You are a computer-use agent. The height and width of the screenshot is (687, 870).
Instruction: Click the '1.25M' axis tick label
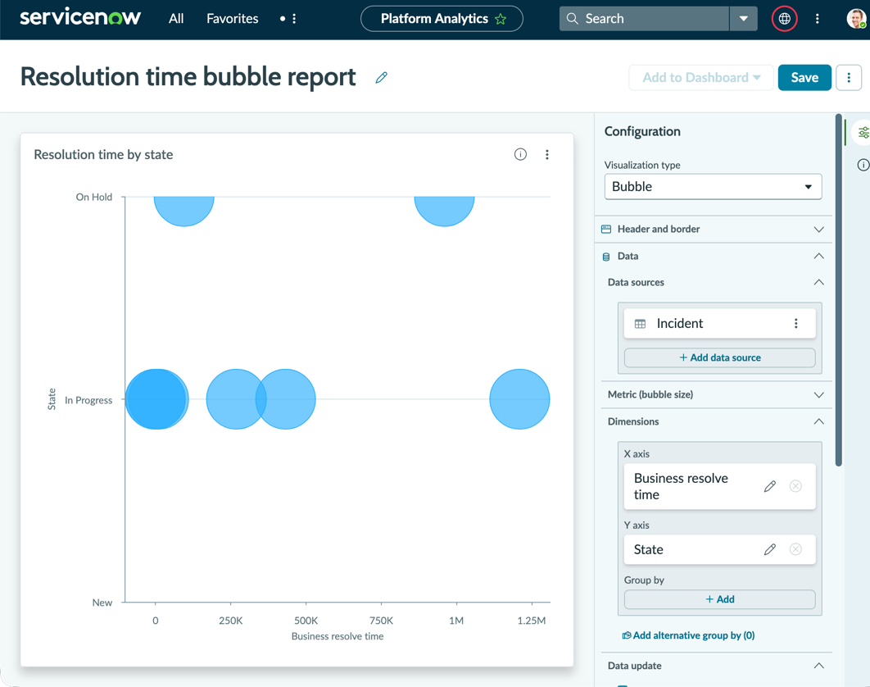point(532,621)
